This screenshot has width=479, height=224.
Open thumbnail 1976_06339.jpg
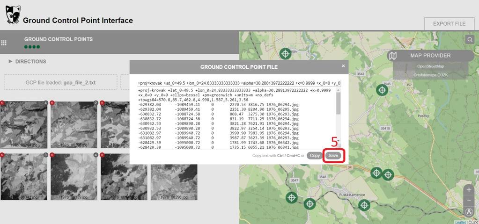point(74,176)
